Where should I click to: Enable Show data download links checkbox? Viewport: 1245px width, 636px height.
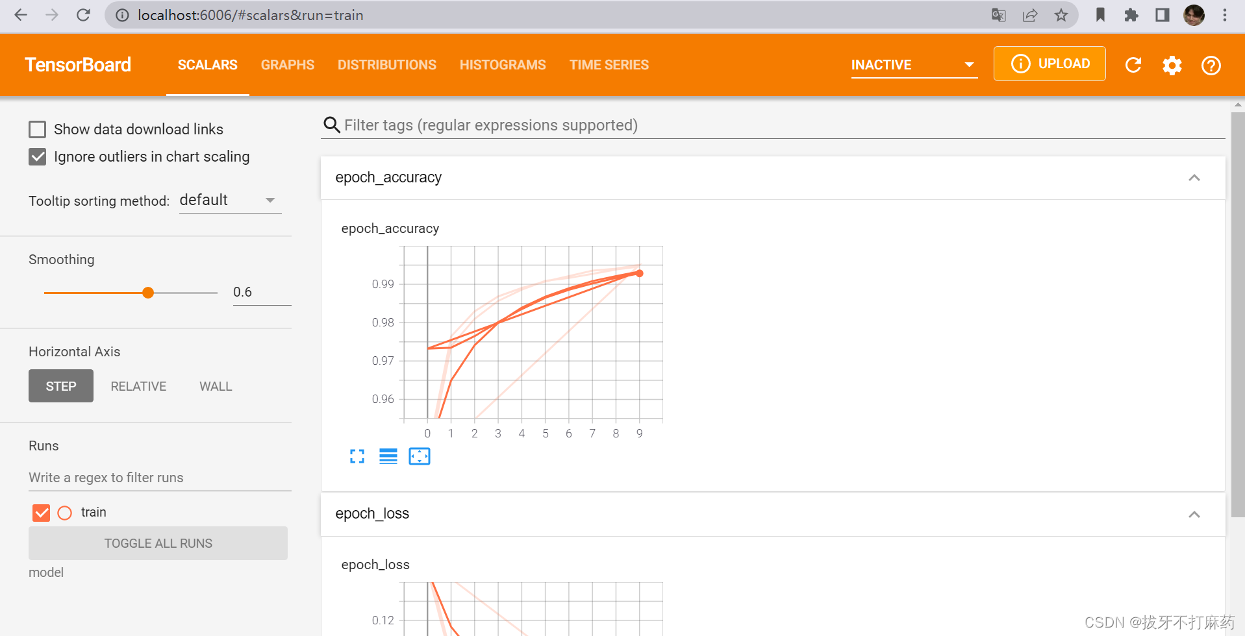click(x=38, y=130)
